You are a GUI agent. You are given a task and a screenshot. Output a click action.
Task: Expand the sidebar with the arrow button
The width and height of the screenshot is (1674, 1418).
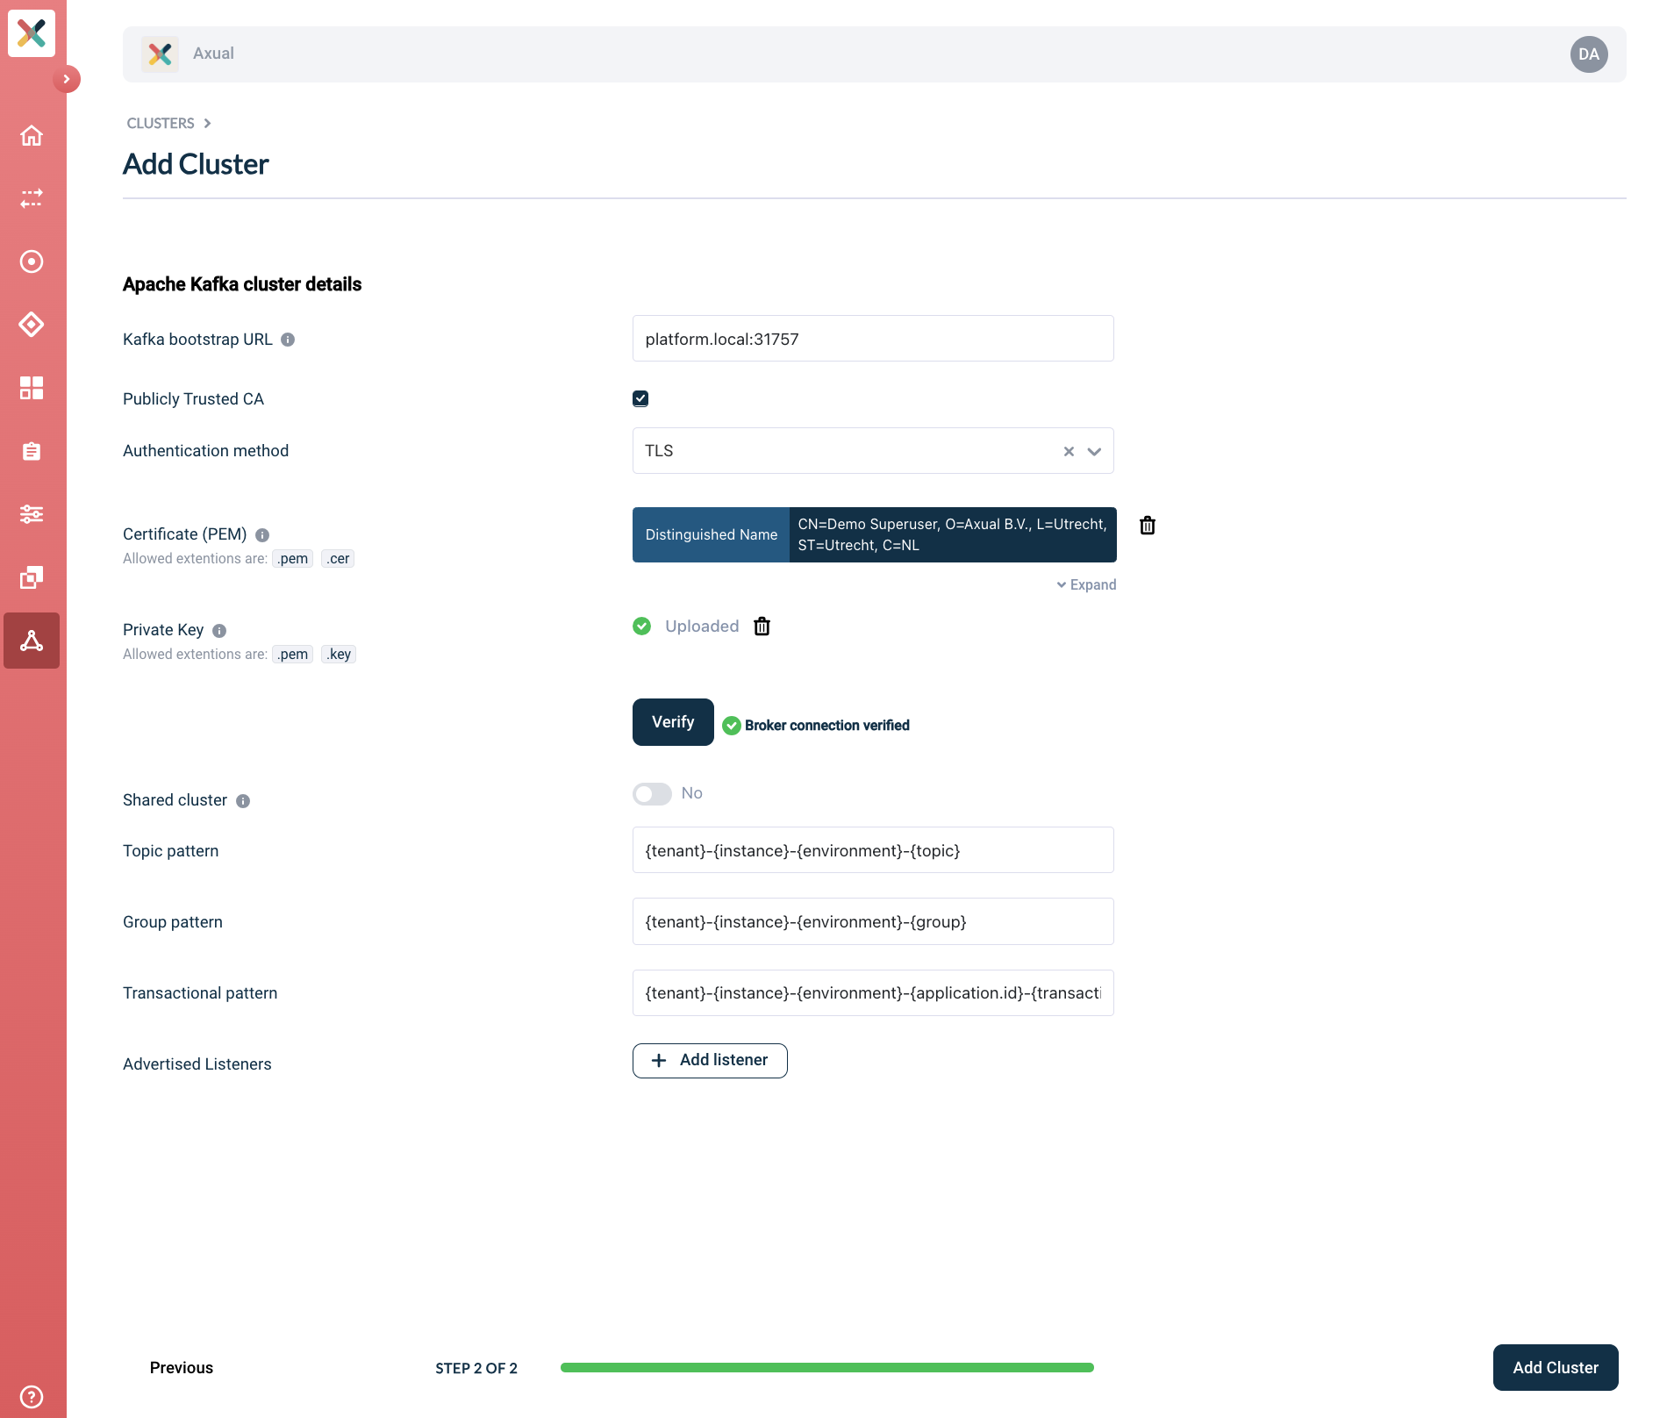click(67, 79)
